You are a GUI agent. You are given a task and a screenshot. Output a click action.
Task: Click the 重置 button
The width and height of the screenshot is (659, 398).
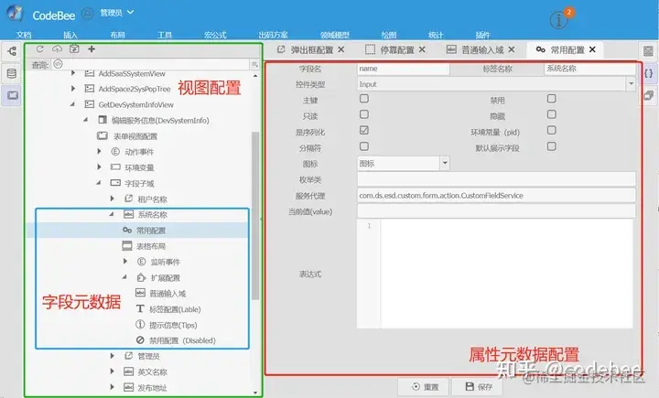424,387
